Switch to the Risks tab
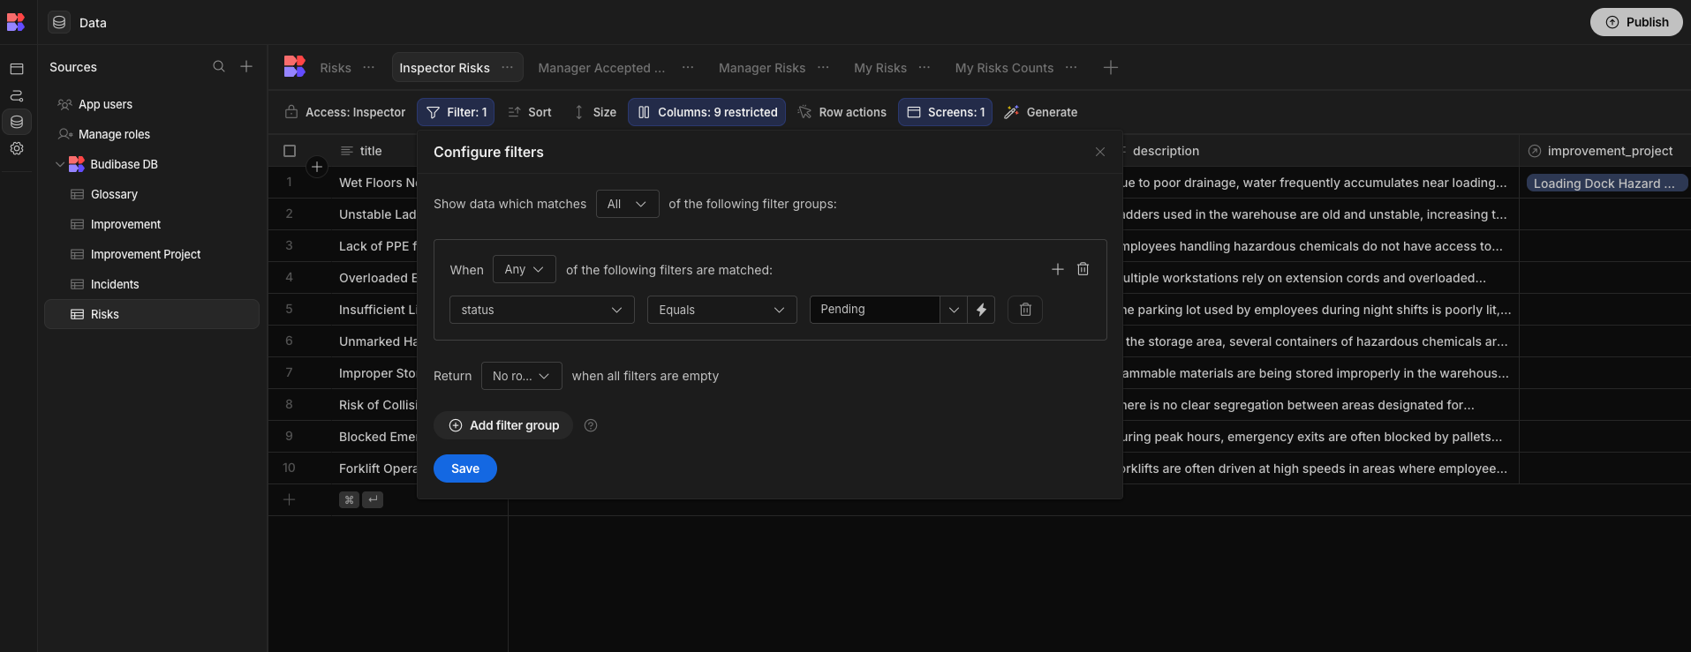This screenshot has height=652, width=1691. coord(336,68)
